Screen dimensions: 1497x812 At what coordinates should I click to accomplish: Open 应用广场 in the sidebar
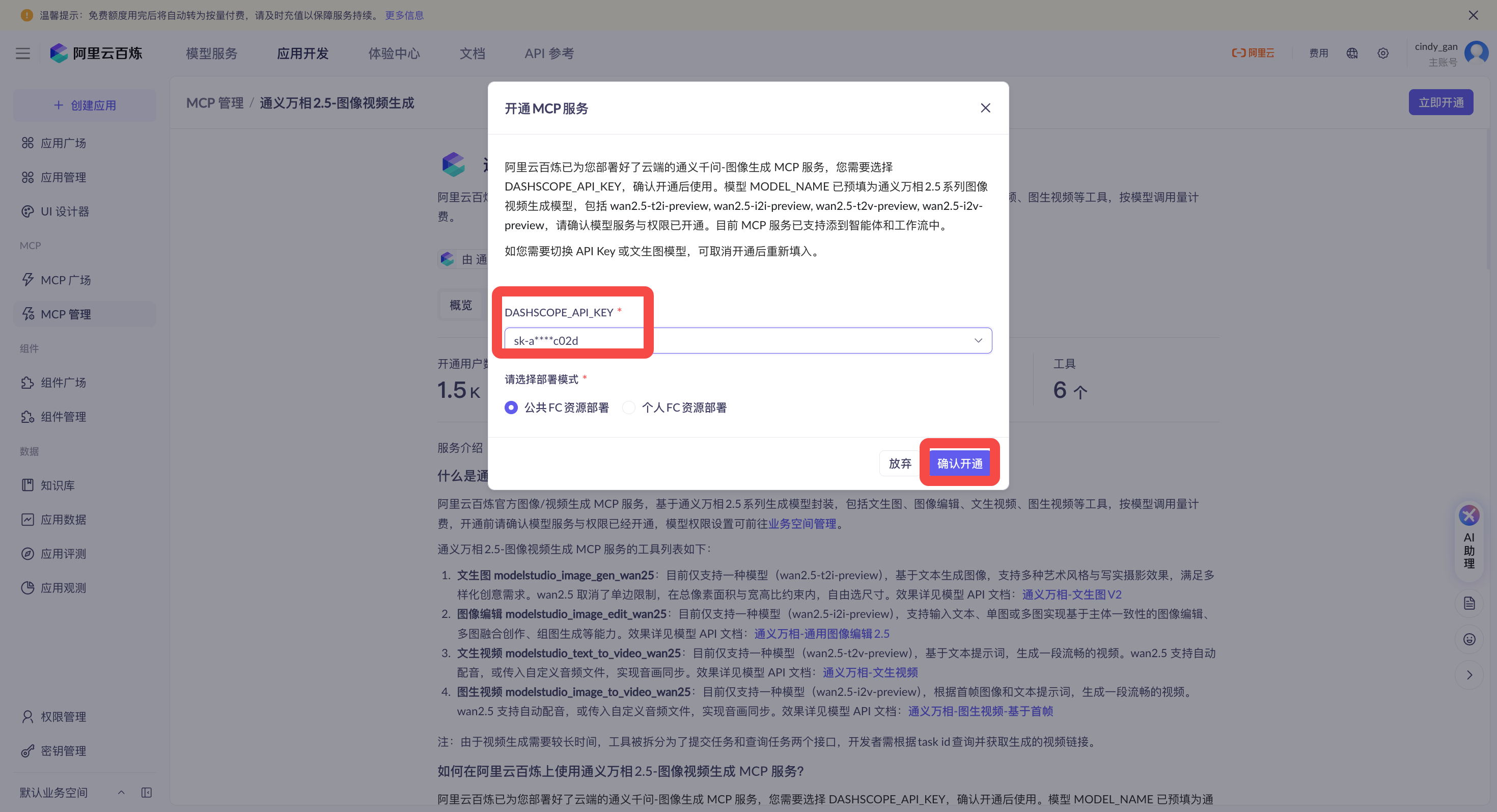84,143
